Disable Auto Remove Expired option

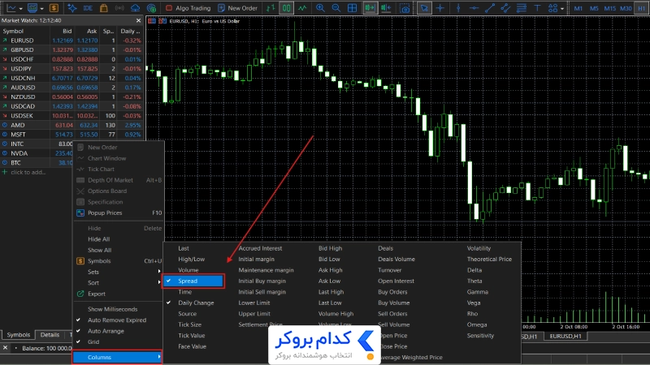[117, 320]
